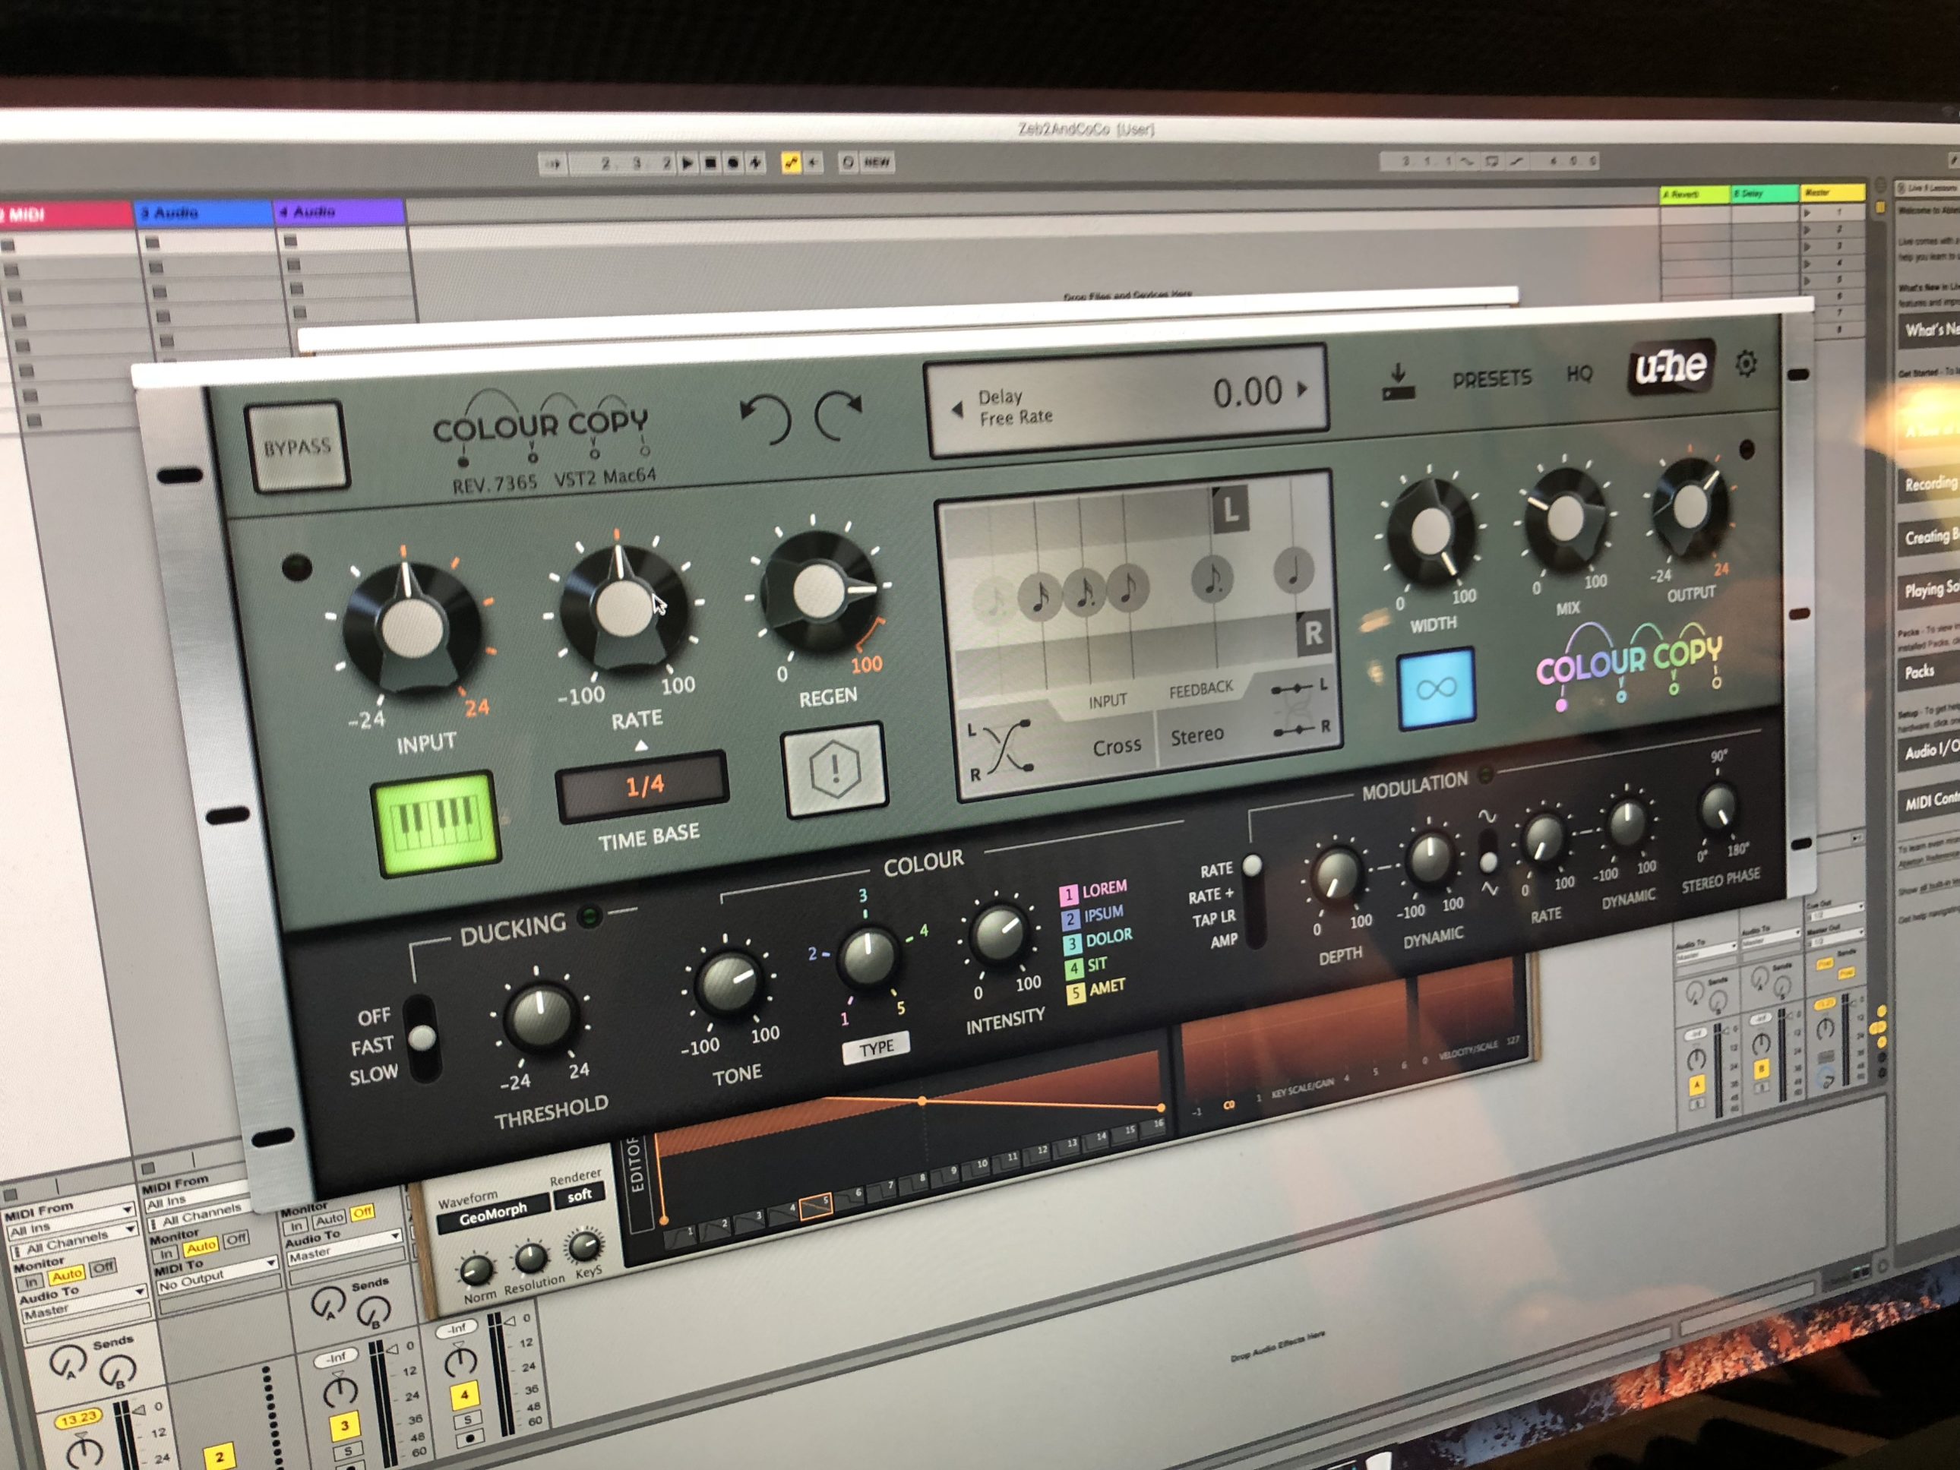Viewport: 1960px width, 1470px height.
Task: Click the modulation DEPTH knob
Action: [1336, 874]
